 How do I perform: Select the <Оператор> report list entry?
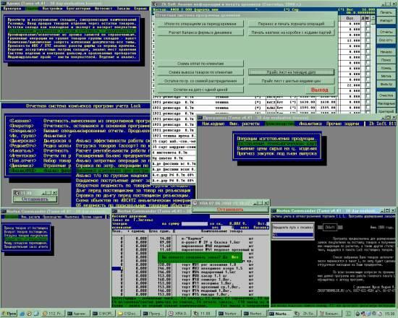tap(21, 126)
